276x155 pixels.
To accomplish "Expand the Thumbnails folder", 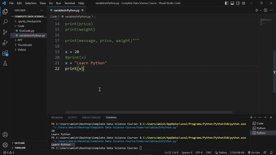I will click(x=29, y=45).
